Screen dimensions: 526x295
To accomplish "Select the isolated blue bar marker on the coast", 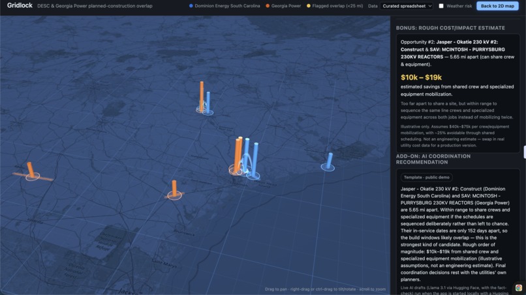I will [x=330, y=160].
